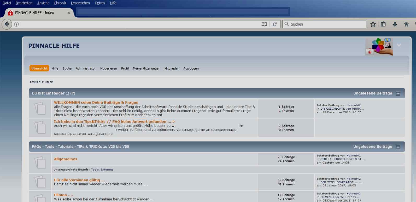Open the Filmen .... board

(x=63, y=195)
